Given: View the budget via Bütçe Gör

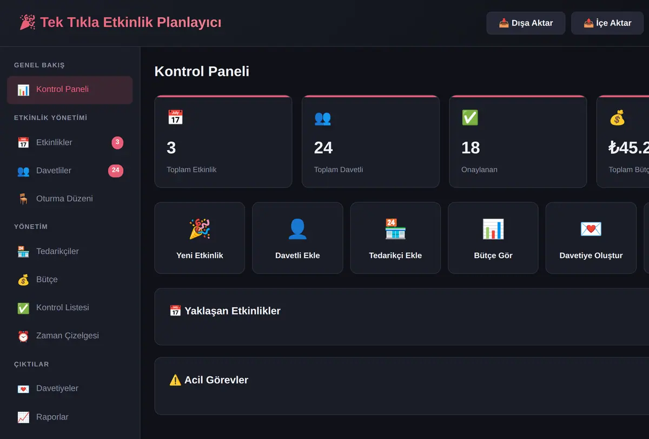Looking at the screenshot, I should point(493,238).
